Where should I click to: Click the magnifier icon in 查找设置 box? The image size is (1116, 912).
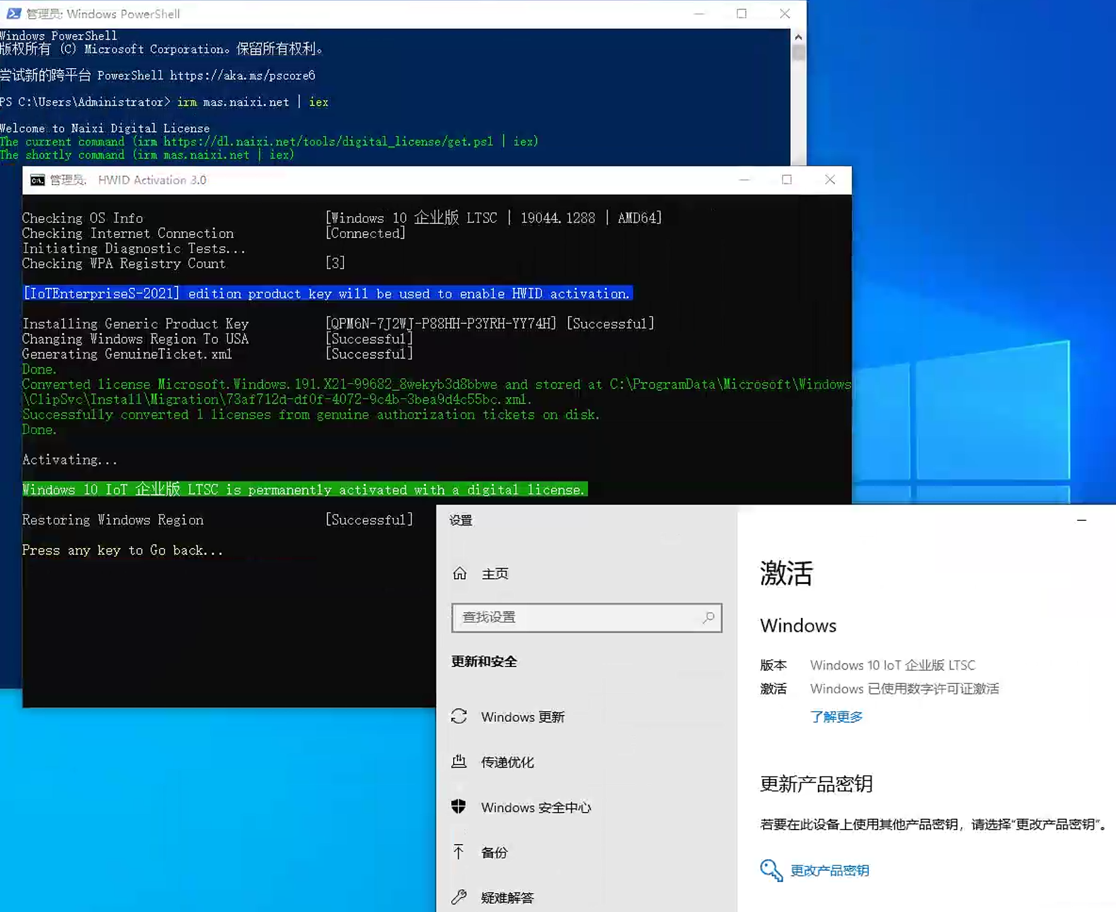(x=708, y=618)
